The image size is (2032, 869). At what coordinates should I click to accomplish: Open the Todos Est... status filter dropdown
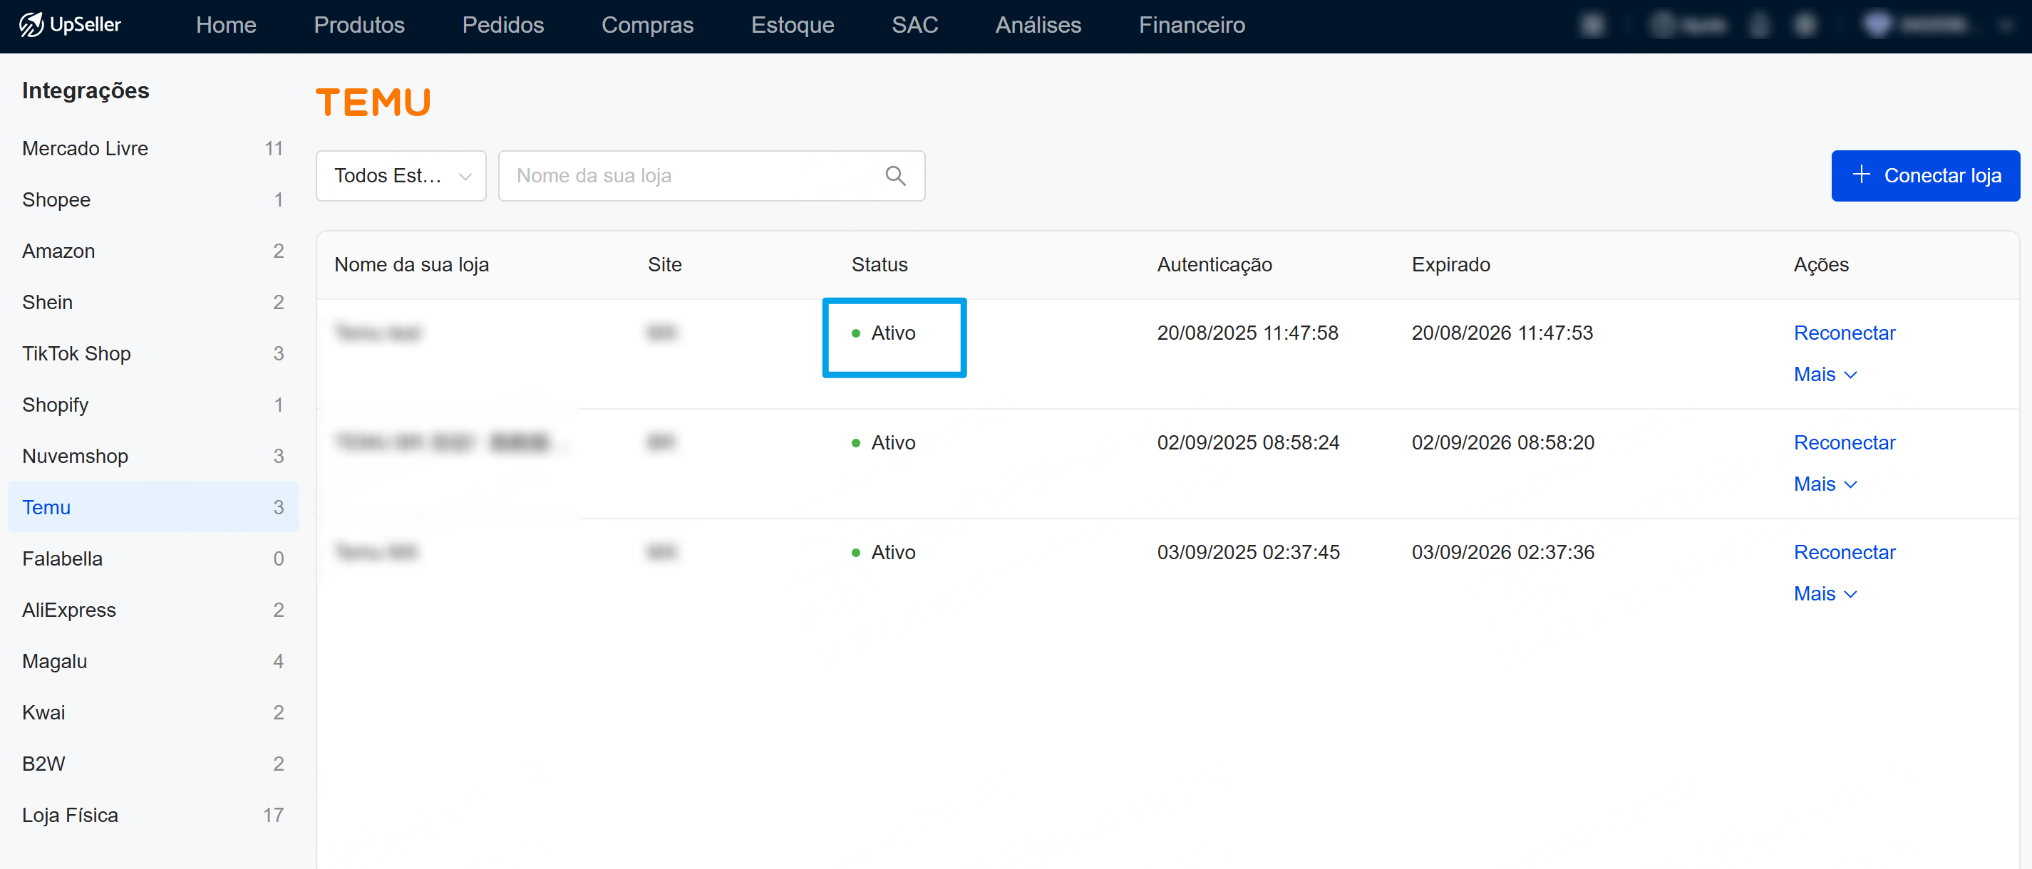401,176
